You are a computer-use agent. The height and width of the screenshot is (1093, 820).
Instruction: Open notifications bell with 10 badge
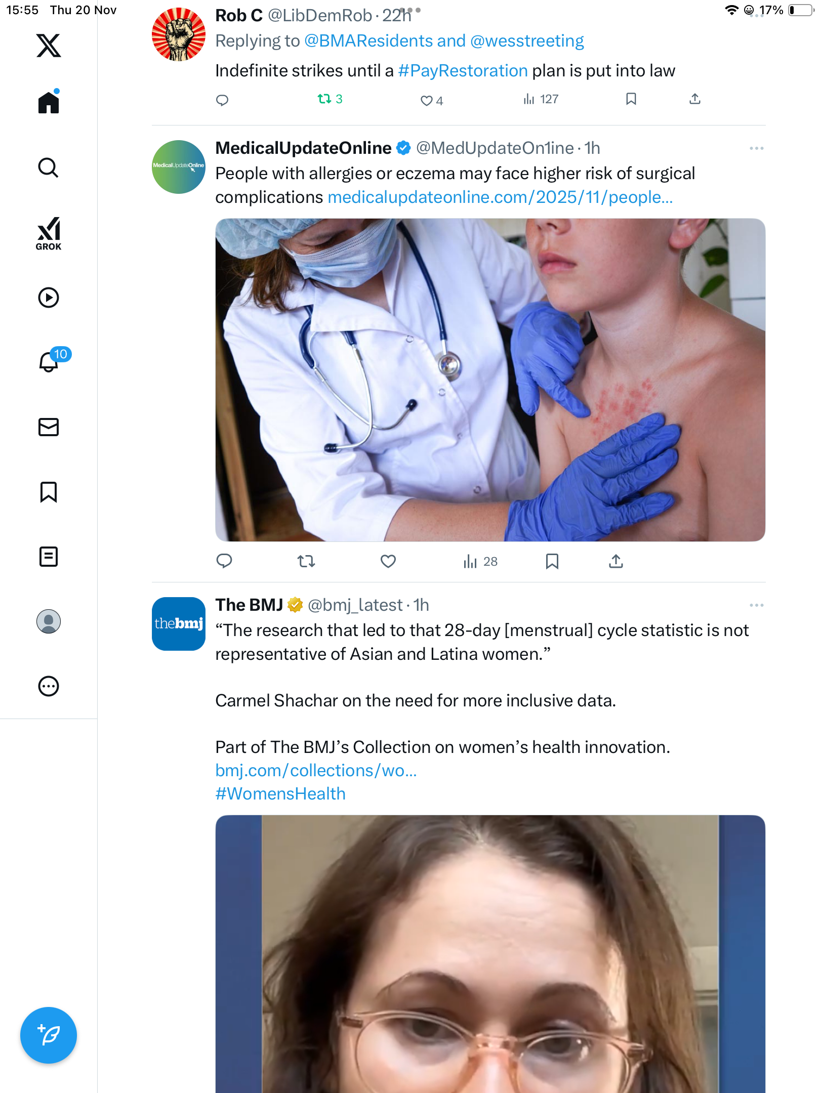click(x=49, y=361)
